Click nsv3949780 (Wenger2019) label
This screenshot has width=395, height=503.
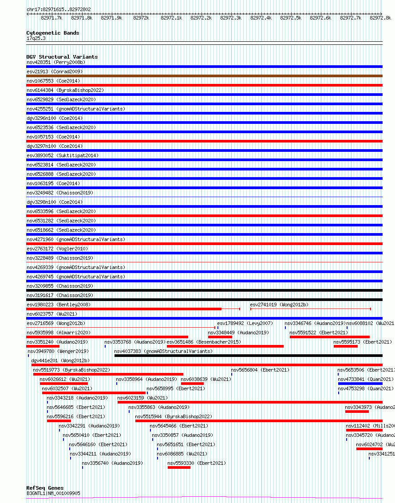[58, 351]
